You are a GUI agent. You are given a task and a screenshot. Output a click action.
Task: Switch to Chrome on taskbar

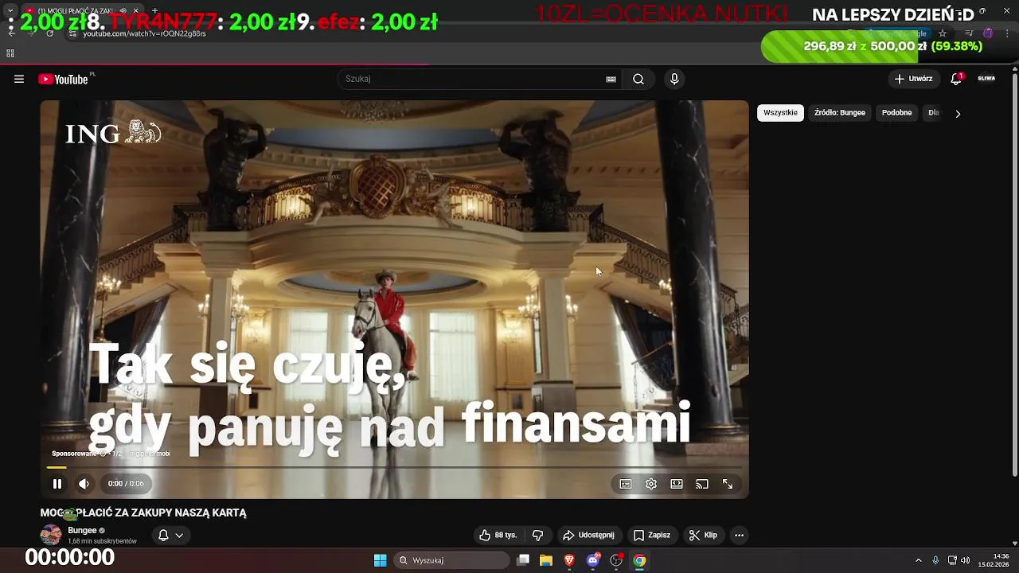[x=639, y=560]
